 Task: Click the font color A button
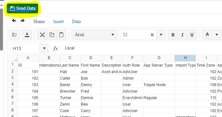[207, 35]
